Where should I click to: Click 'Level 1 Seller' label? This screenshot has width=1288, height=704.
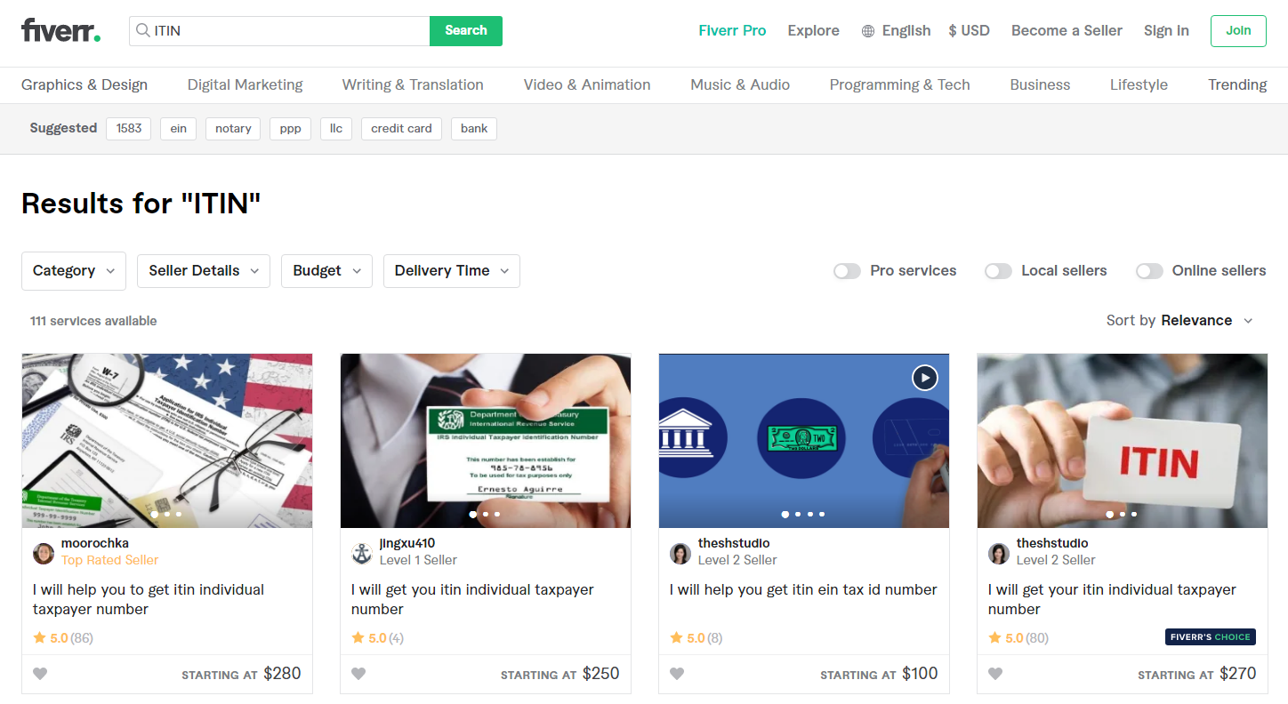418,560
